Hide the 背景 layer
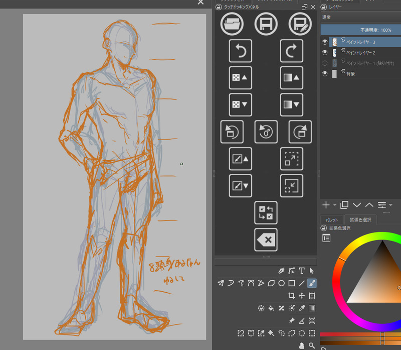This screenshot has height=350, width=401. [325, 74]
